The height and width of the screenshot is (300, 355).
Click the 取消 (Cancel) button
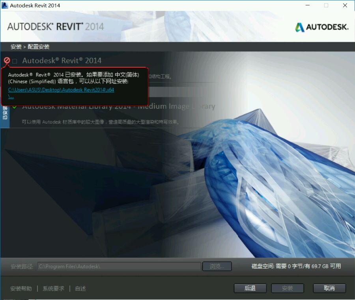point(329,288)
